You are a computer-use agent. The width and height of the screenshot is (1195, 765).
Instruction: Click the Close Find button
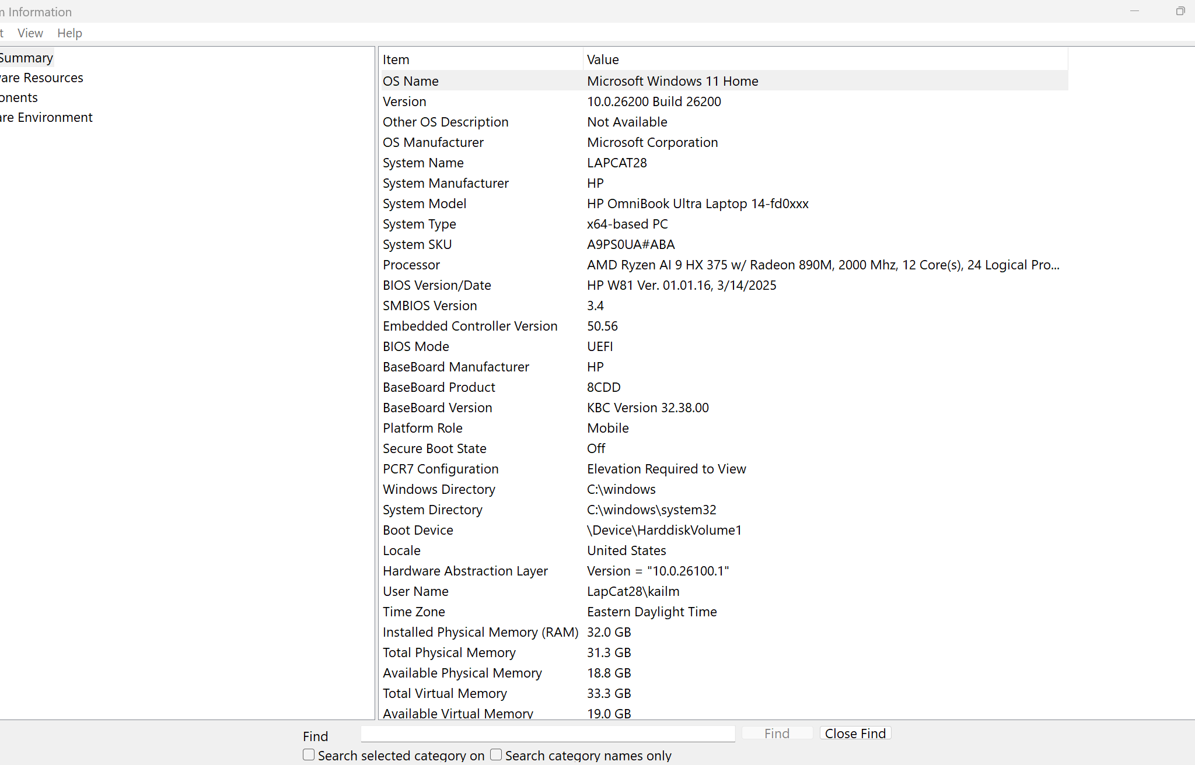click(x=855, y=734)
